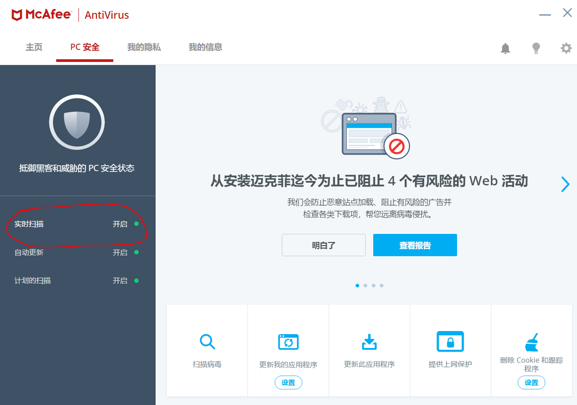The image size is (577, 405).
Task: Select the second carousel navigation dot
Action: pyautogui.click(x=365, y=286)
